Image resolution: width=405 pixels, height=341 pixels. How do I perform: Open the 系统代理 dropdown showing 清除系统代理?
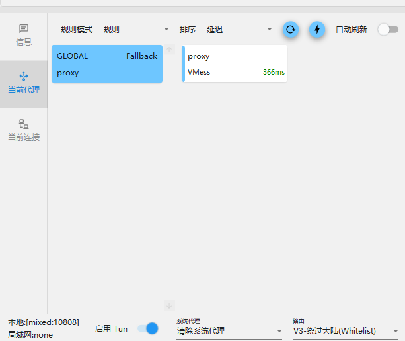tap(229, 331)
